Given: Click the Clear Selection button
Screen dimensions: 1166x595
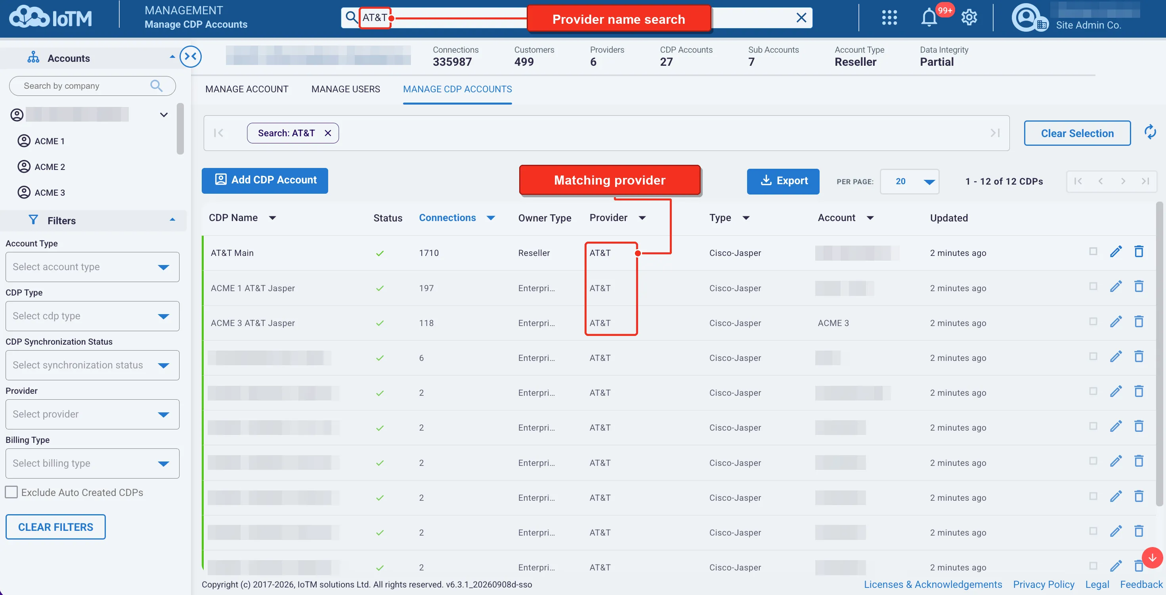Looking at the screenshot, I should pyautogui.click(x=1077, y=133).
